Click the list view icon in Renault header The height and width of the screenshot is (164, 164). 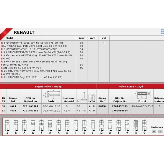click(x=163, y=32)
